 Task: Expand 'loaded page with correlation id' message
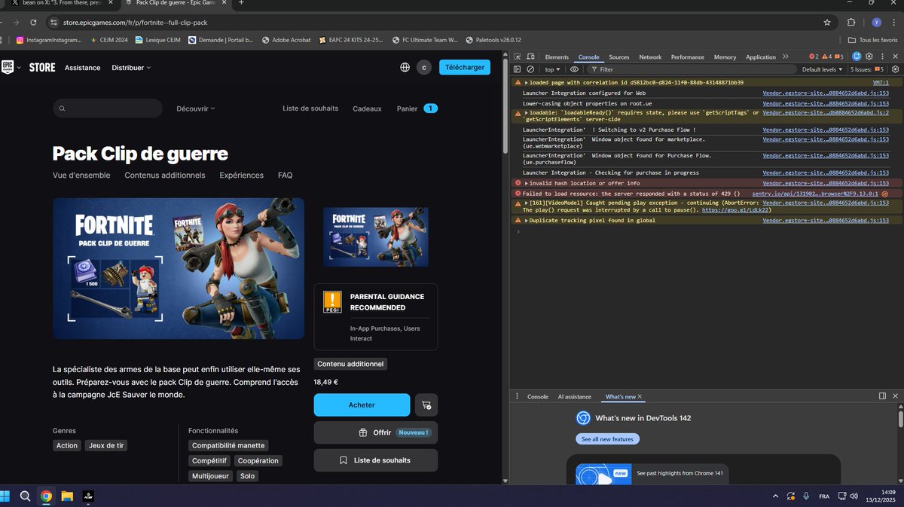[x=527, y=83]
